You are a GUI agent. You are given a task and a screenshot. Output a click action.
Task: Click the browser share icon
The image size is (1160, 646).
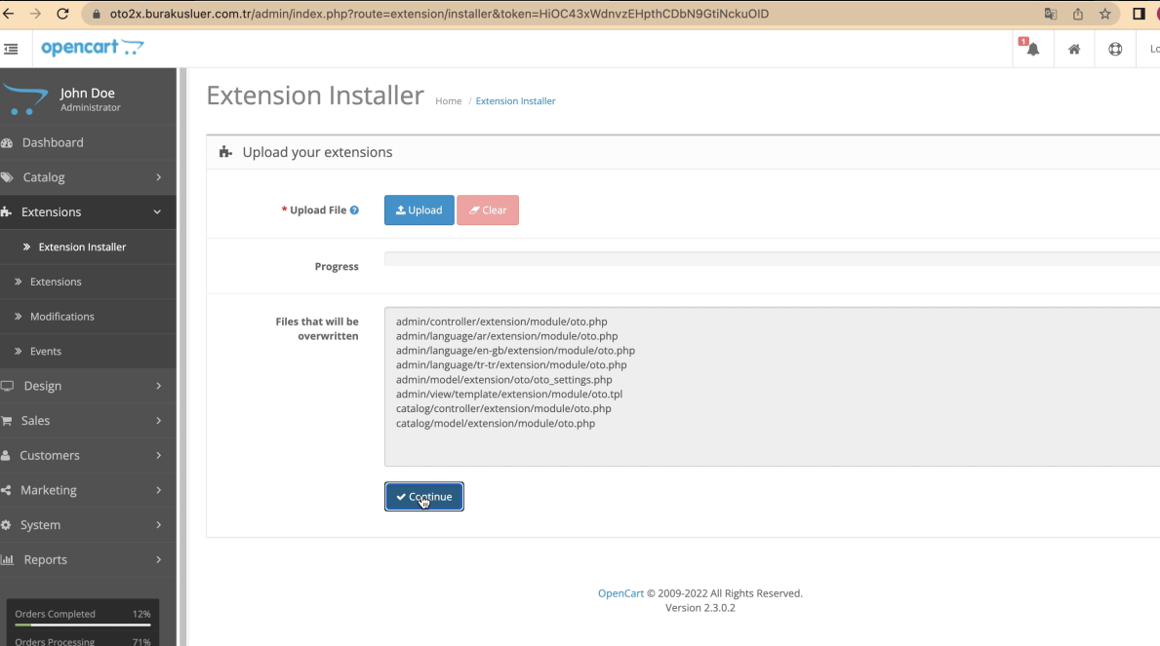coord(1078,14)
